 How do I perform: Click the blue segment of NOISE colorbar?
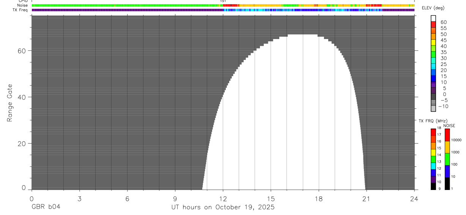click(447, 171)
